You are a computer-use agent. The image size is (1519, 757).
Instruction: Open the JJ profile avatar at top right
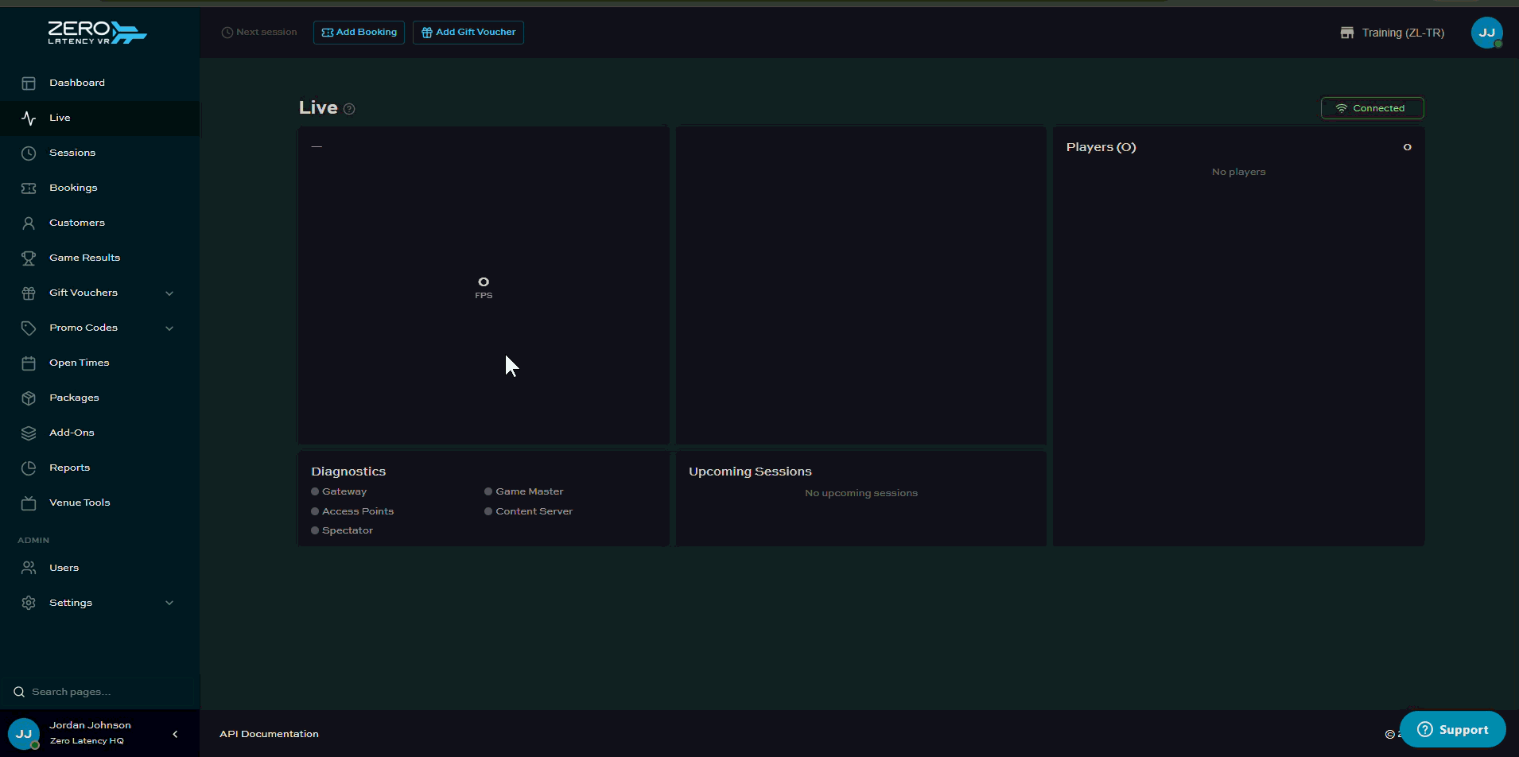[1487, 33]
